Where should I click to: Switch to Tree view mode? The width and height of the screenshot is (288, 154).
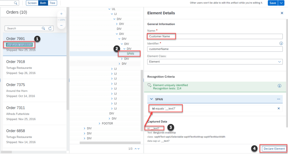coord(52,3)
